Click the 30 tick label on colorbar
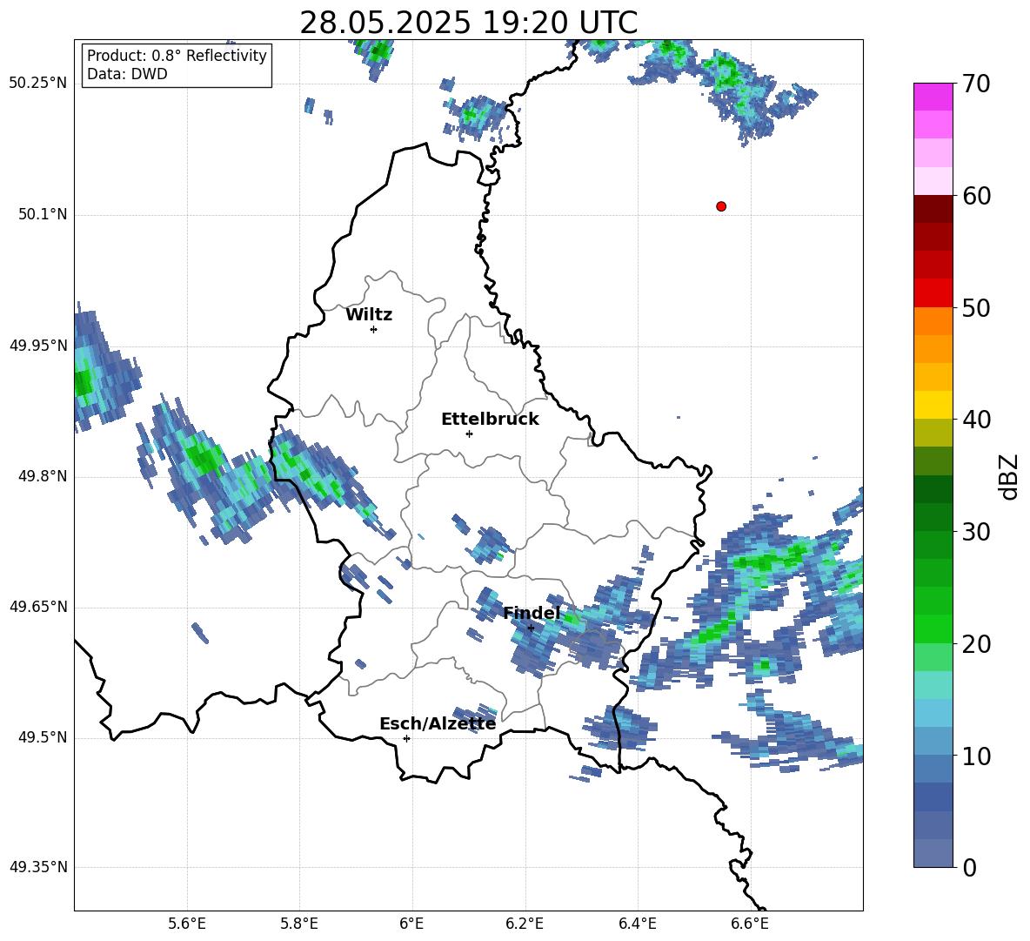This screenshot has height=941, width=1030. pos(976,532)
